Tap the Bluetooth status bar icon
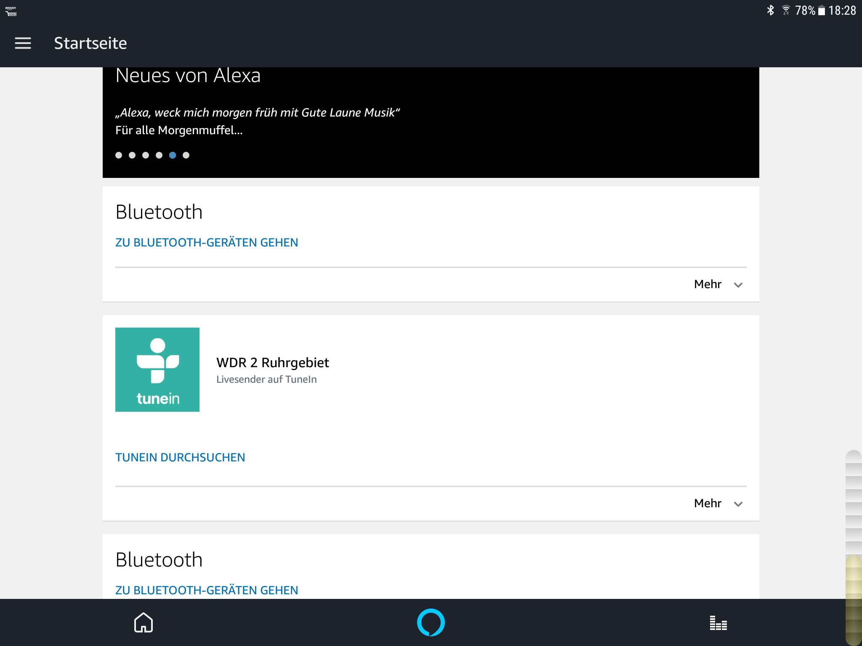This screenshot has height=646, width=862. click(770, 10)
